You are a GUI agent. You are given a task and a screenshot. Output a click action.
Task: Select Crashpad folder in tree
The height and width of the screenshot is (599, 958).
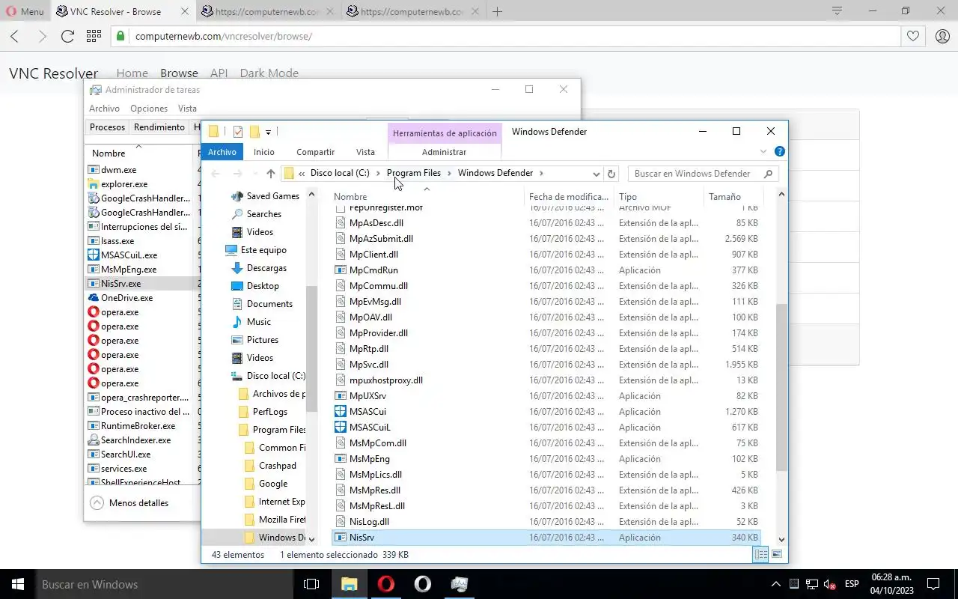277,466
